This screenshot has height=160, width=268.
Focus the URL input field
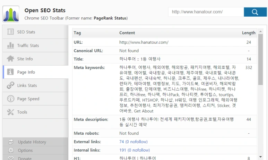click(x=206, y=12)
